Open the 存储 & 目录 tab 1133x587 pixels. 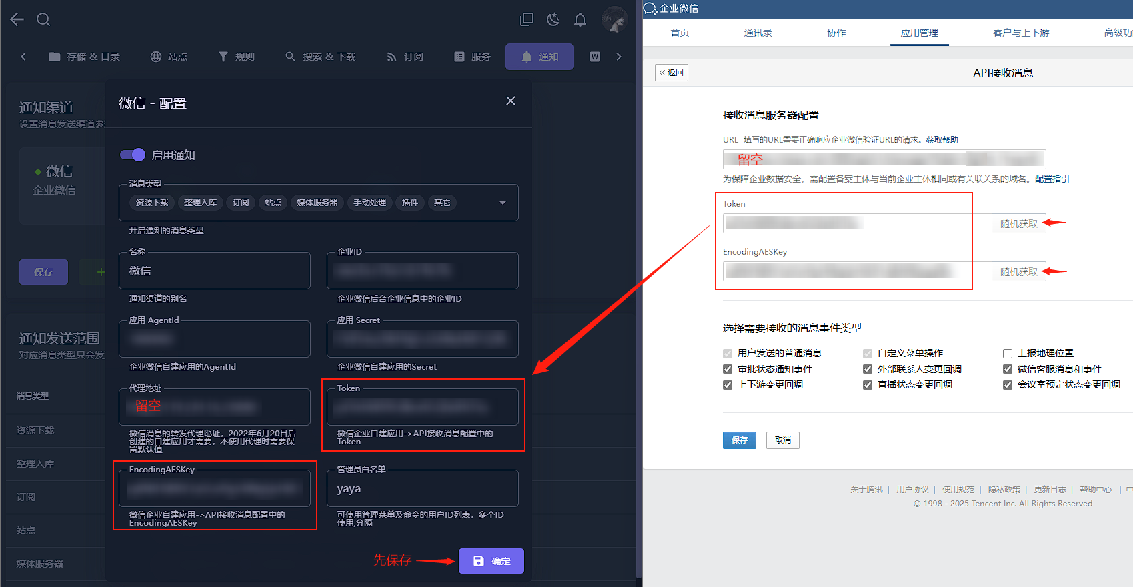pos(85,57)
